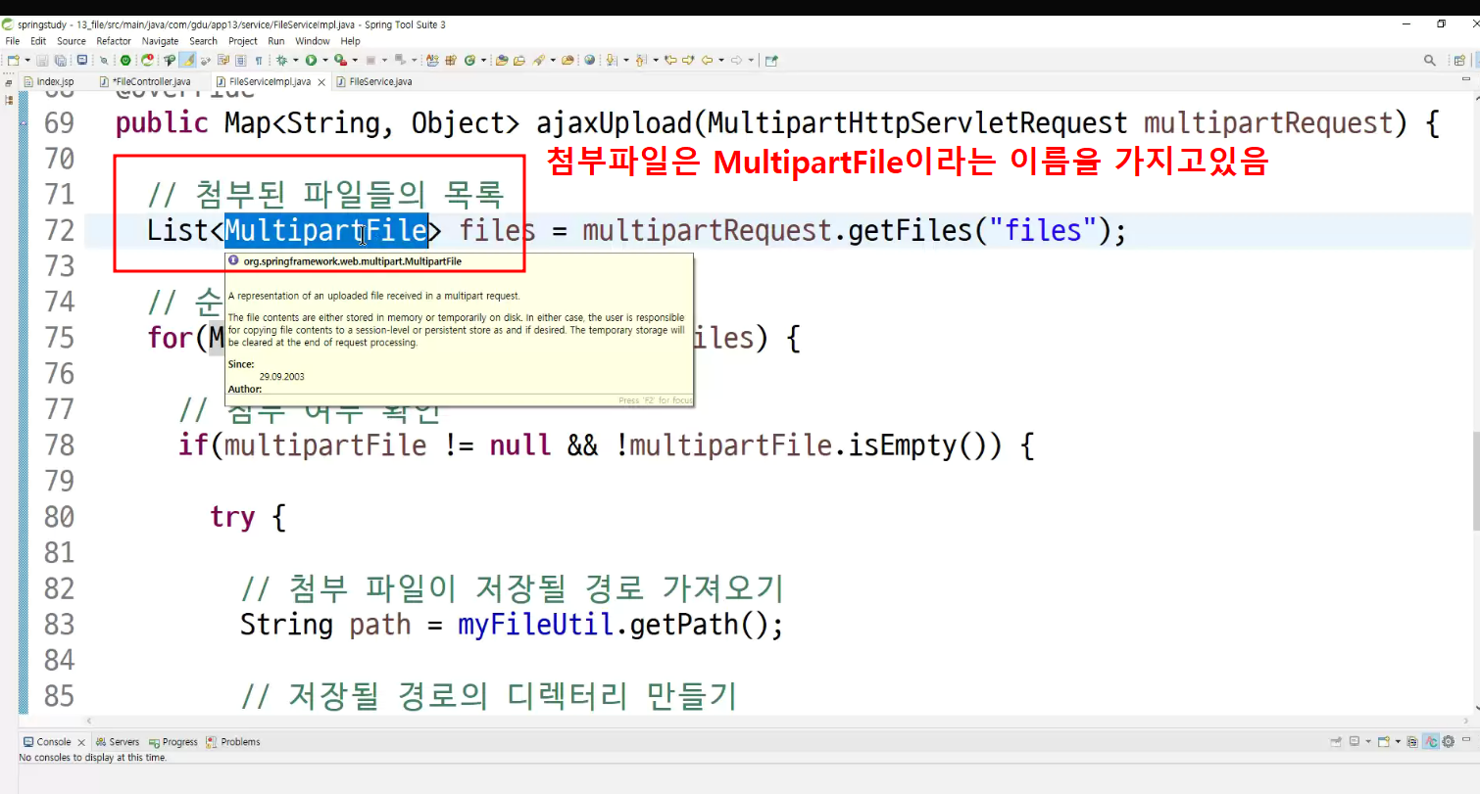Open the Terminal toolbar icon

(x=81, y=60)
